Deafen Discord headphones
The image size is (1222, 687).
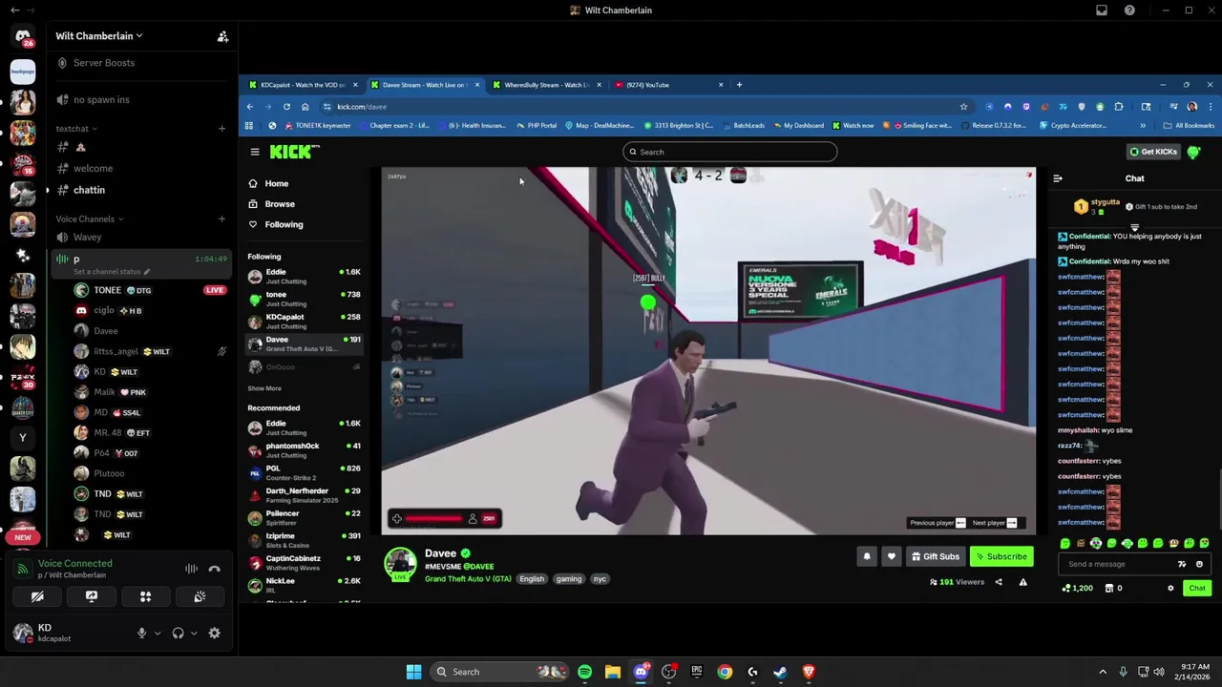[178, 633]
